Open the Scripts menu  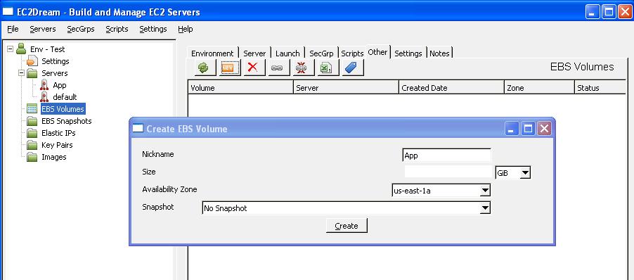(117, 29)
